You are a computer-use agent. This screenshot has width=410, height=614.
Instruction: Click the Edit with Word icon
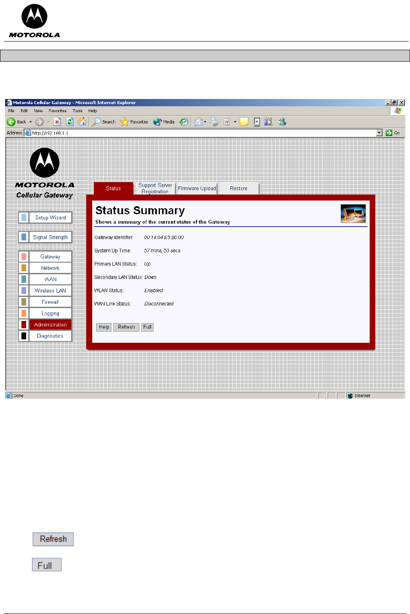pos(226,122)
